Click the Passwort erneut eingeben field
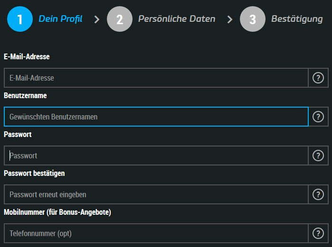Viewport: 332px width, 247px height. 156,194
